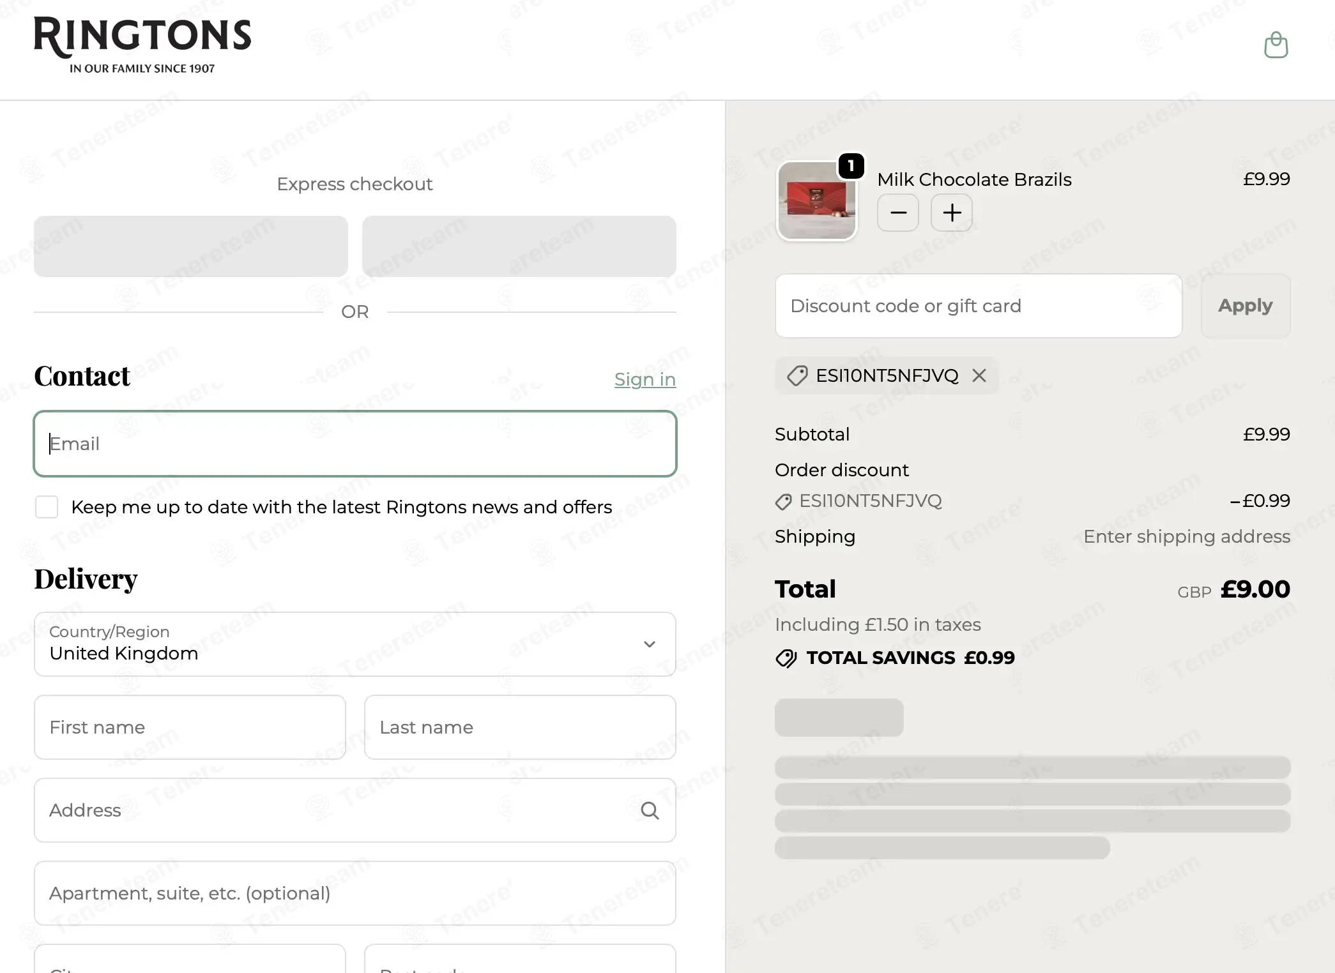The height and width of the screenshot is (973, 1335).
Task: Click the Apartment, suite, etc. field
Action: click(355, 893)
